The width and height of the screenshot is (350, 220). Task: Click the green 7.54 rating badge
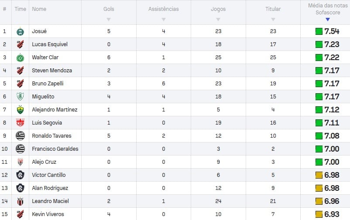(x=327, y=31)
